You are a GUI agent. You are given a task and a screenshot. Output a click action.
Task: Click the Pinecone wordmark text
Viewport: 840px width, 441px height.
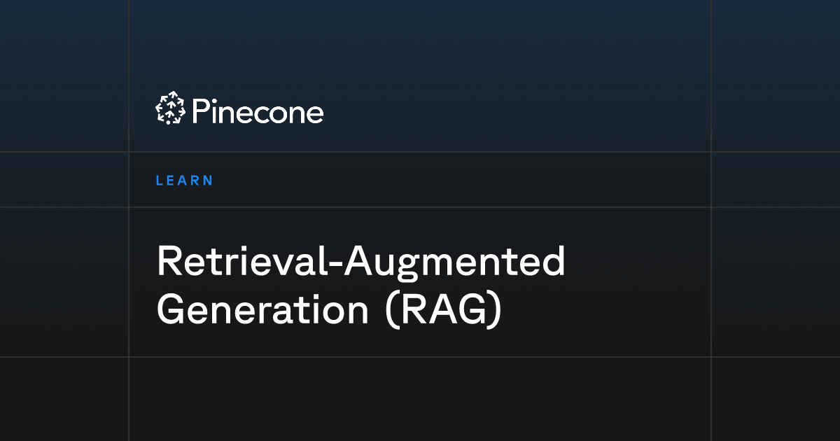point(257,111)
